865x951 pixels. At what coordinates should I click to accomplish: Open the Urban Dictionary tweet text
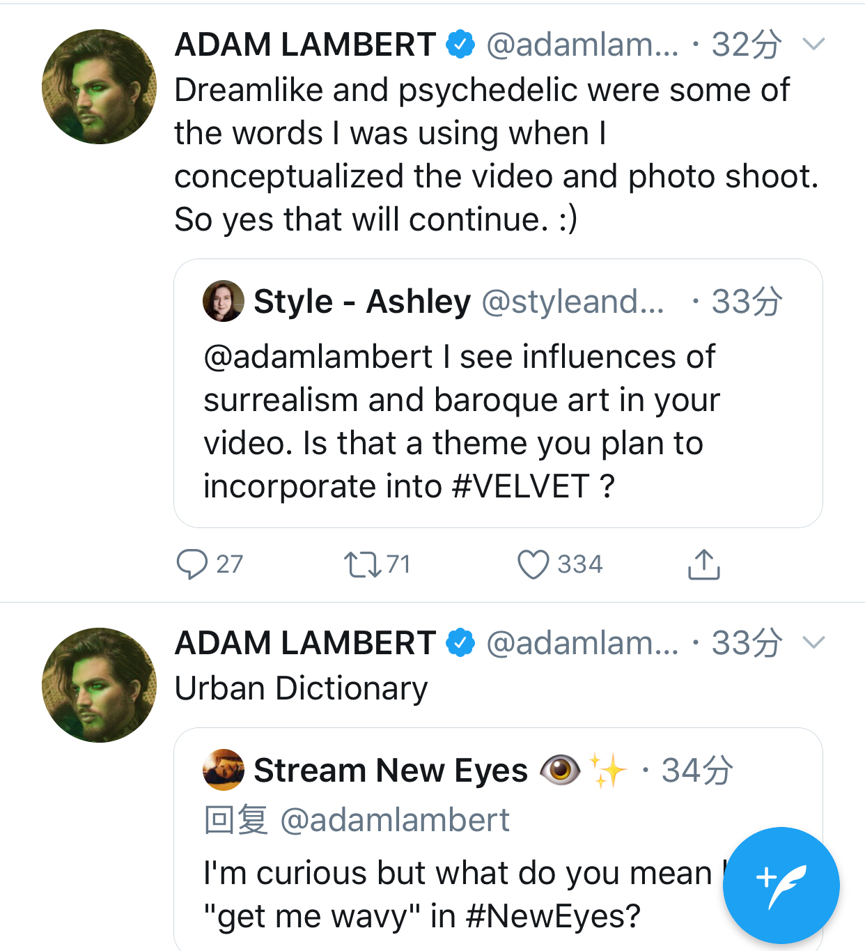pos(301,688)
